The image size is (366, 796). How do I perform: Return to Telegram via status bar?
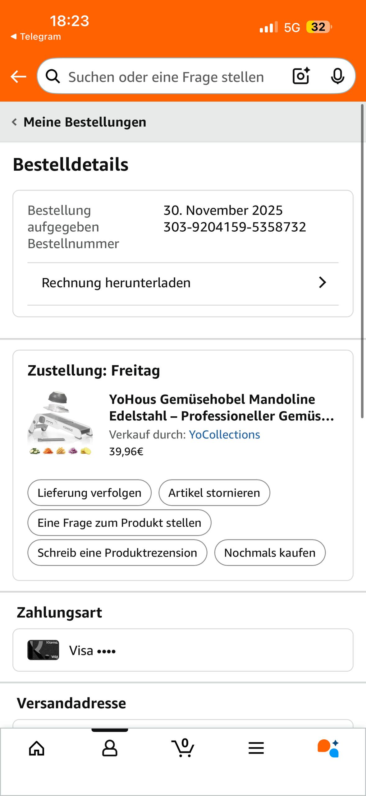point(36,37)
